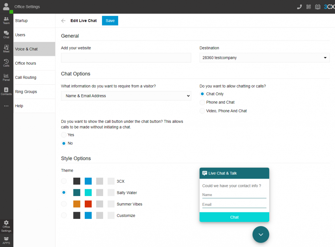Open the Panel sidebar icon
Screen dimensions: 335x247
coord(6,77)
